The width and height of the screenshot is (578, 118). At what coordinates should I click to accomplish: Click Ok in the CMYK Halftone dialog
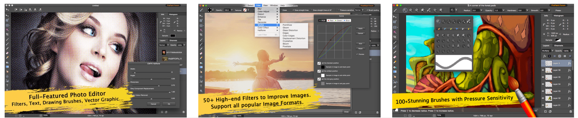(169, 104)
